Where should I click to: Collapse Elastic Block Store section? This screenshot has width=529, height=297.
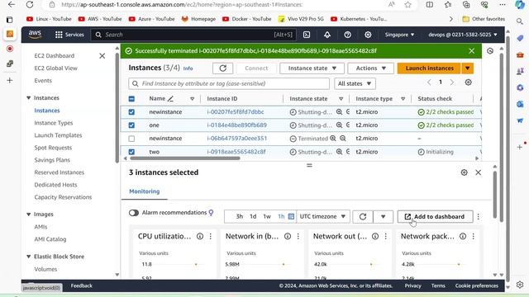point(28,257)
